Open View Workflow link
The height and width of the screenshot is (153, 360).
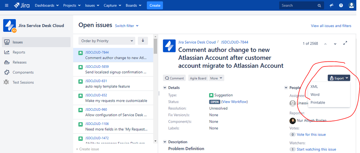235,102
